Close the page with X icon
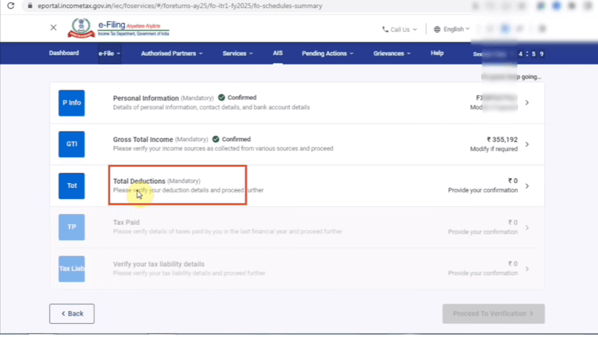 click(53, 27)
